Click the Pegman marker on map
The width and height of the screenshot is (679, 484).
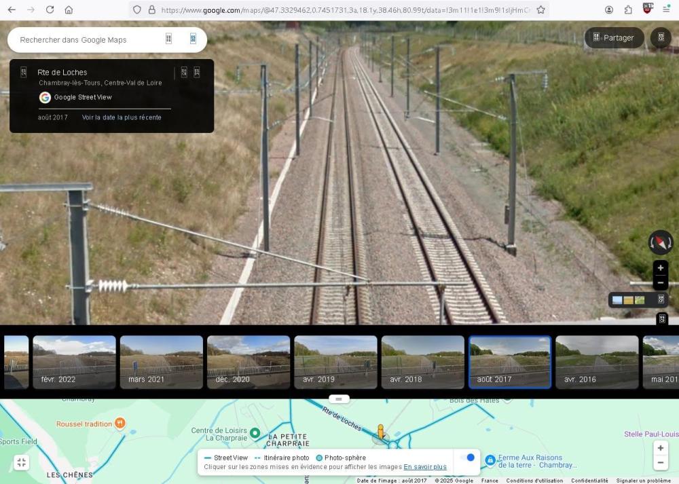pyautogui.click(x=380, y=432)
